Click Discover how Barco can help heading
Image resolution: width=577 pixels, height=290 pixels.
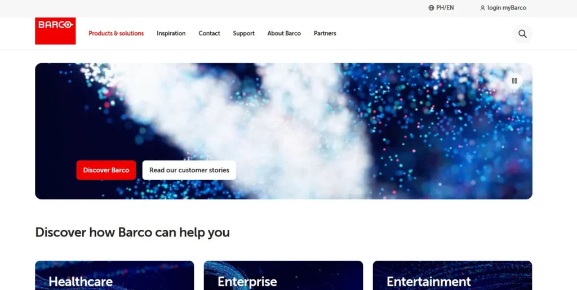coord(132,233)
